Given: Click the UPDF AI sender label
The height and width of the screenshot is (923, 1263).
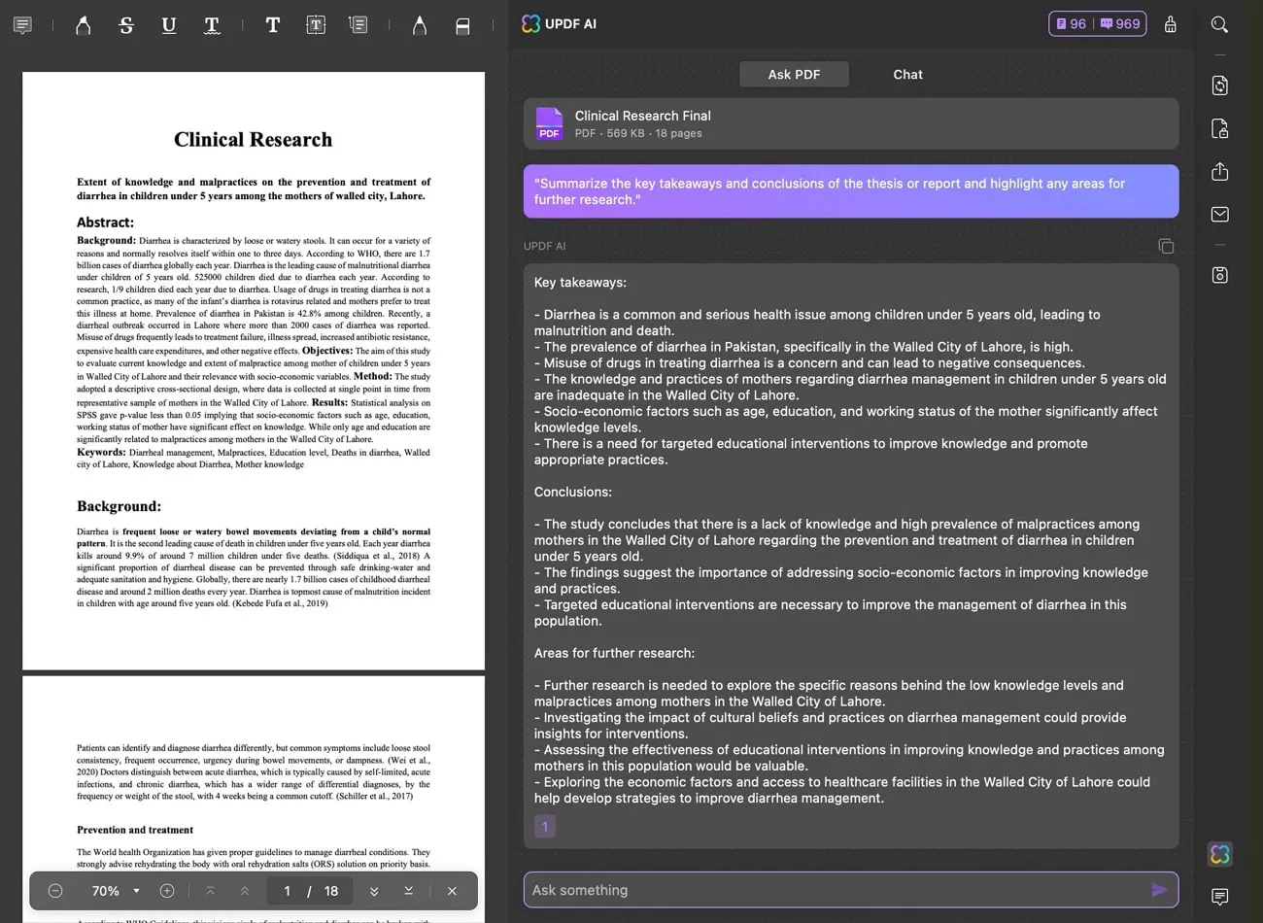Looking at the screenshot, I should (544, 246).
